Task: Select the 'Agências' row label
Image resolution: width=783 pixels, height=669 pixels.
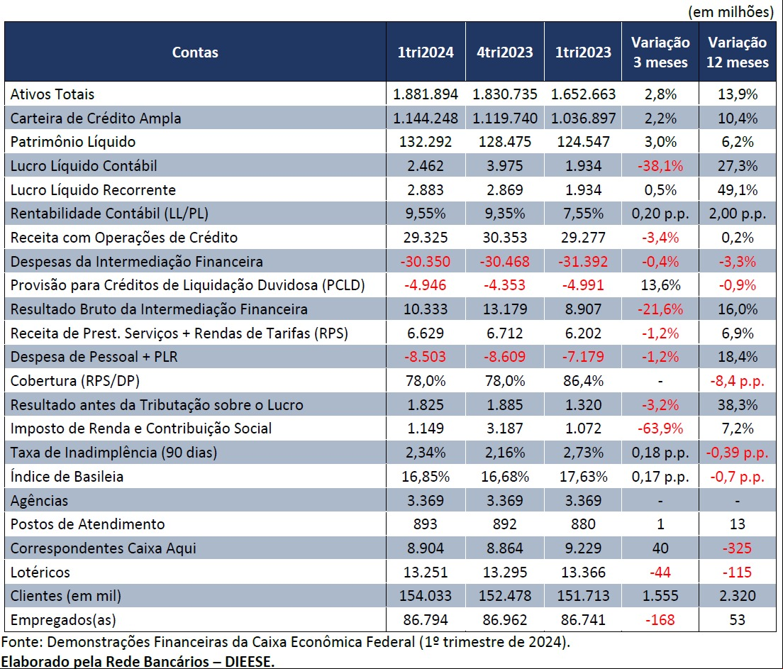Action: [x=39, y=500]
